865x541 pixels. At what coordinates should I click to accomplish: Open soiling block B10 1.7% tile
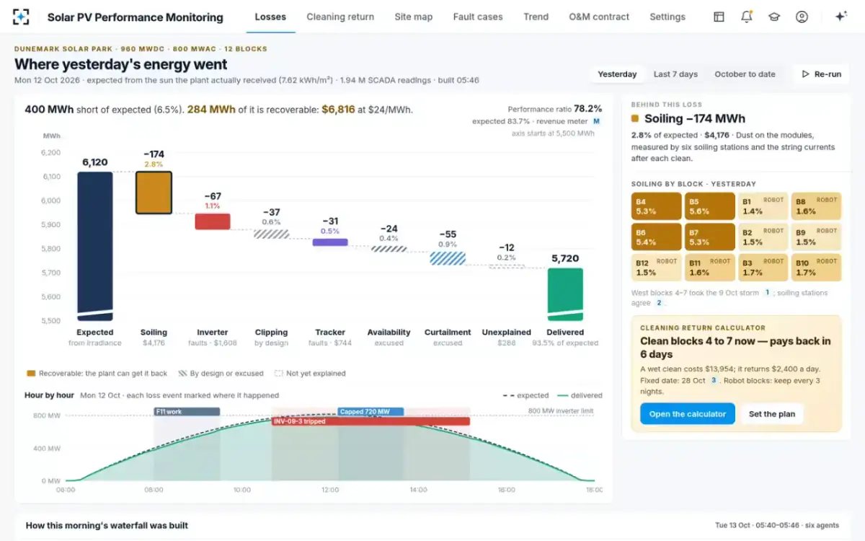point(816,267)
